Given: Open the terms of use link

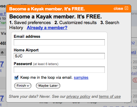Looking at the screenshot, I should click(110, 97).
